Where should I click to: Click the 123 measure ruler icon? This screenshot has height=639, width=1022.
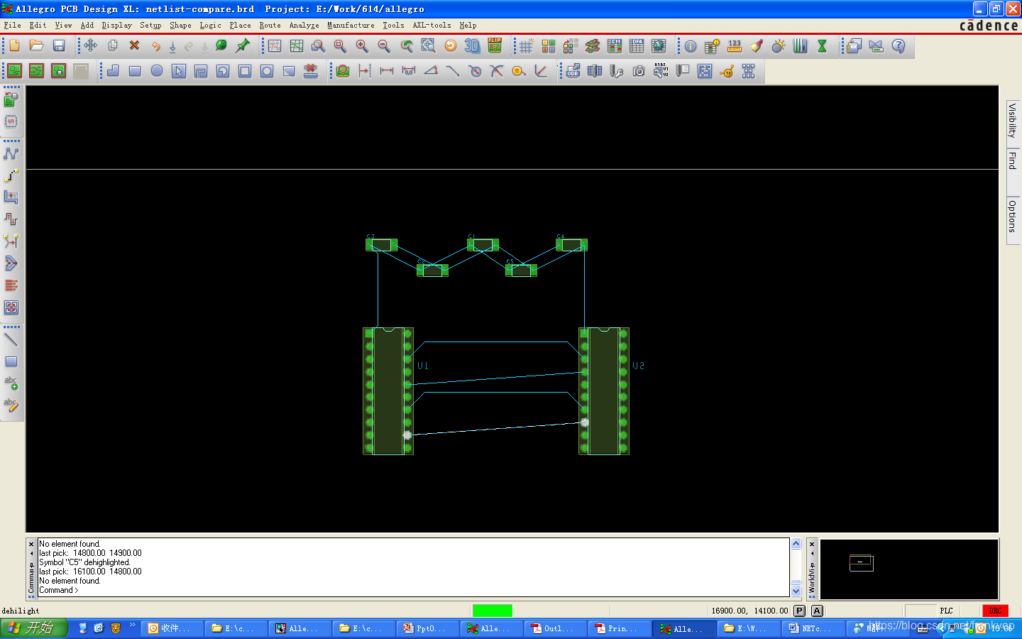coord(735,46)
